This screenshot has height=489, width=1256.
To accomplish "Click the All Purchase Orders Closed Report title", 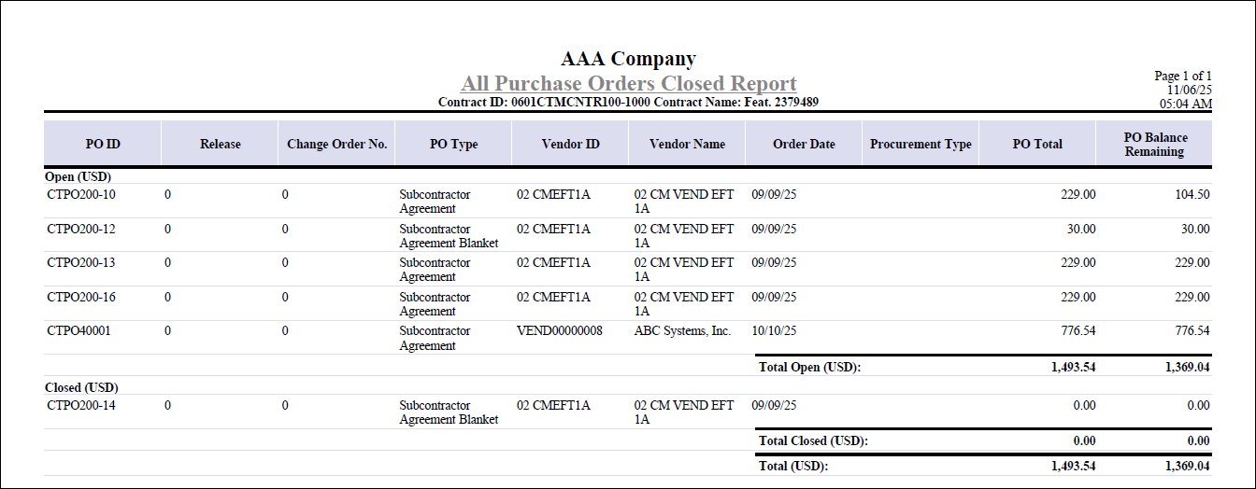I will point(628,84).
